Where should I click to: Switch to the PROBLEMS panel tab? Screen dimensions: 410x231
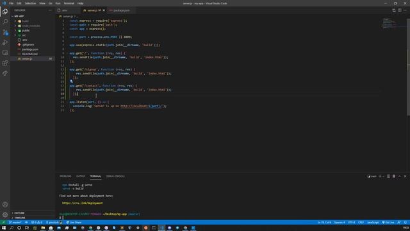coord(65,176)
